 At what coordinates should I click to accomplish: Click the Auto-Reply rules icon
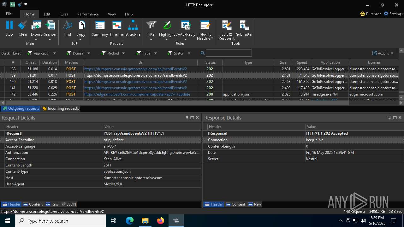[x=186, y=25]
